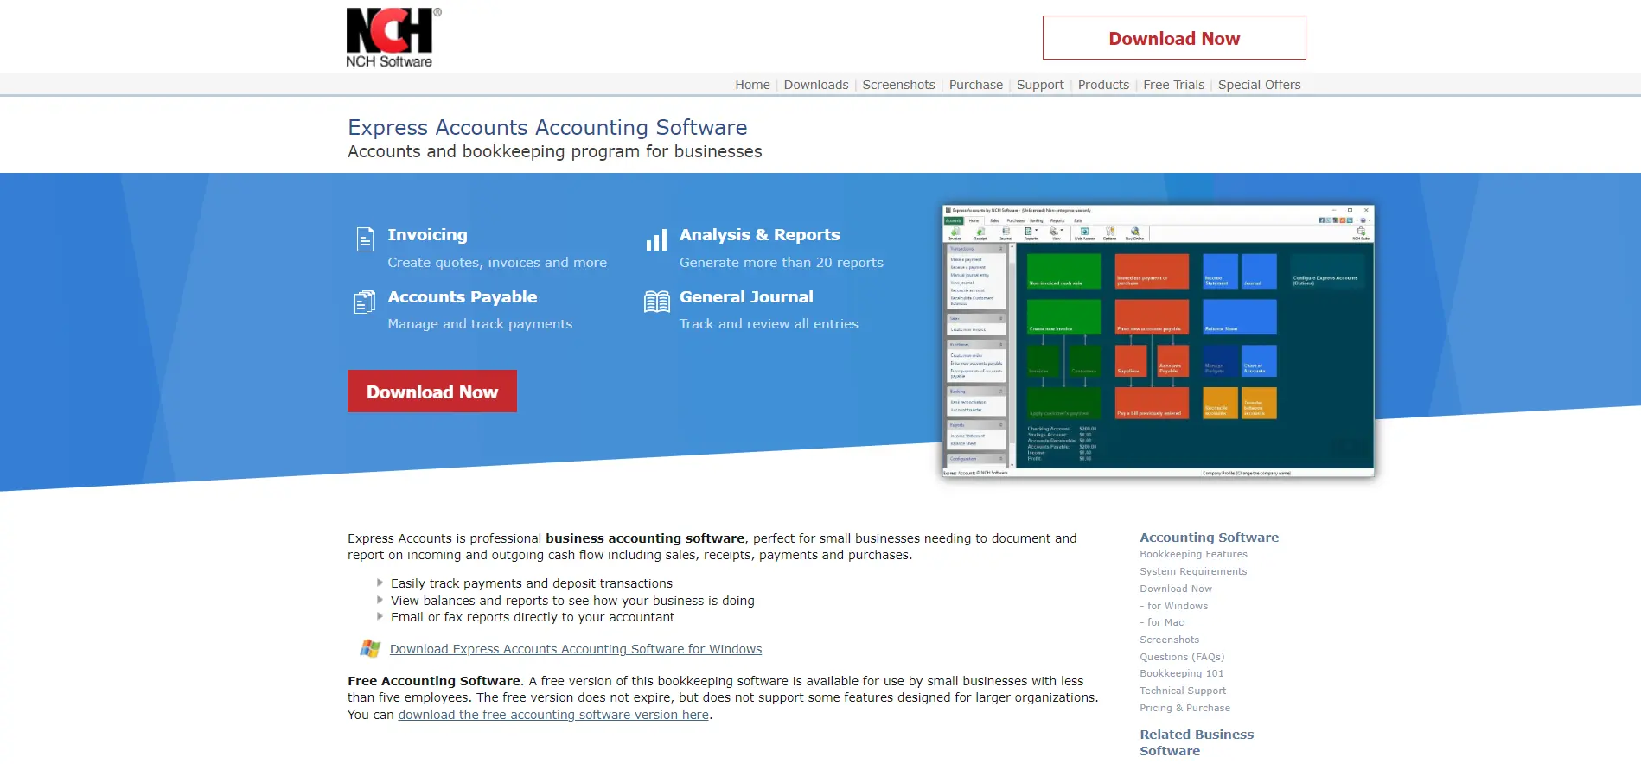Click the white Download Now button in header
Screen dimensions: 1641x764
(x=1174, y=38)
